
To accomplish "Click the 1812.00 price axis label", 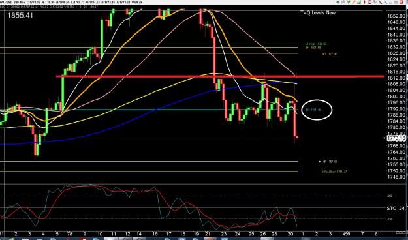I will [396, 78].
